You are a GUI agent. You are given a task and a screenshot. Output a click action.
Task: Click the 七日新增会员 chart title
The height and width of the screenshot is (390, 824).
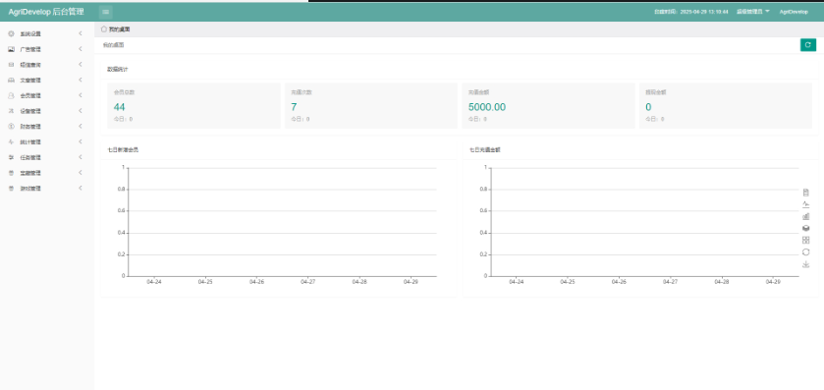tap(123, 149)
